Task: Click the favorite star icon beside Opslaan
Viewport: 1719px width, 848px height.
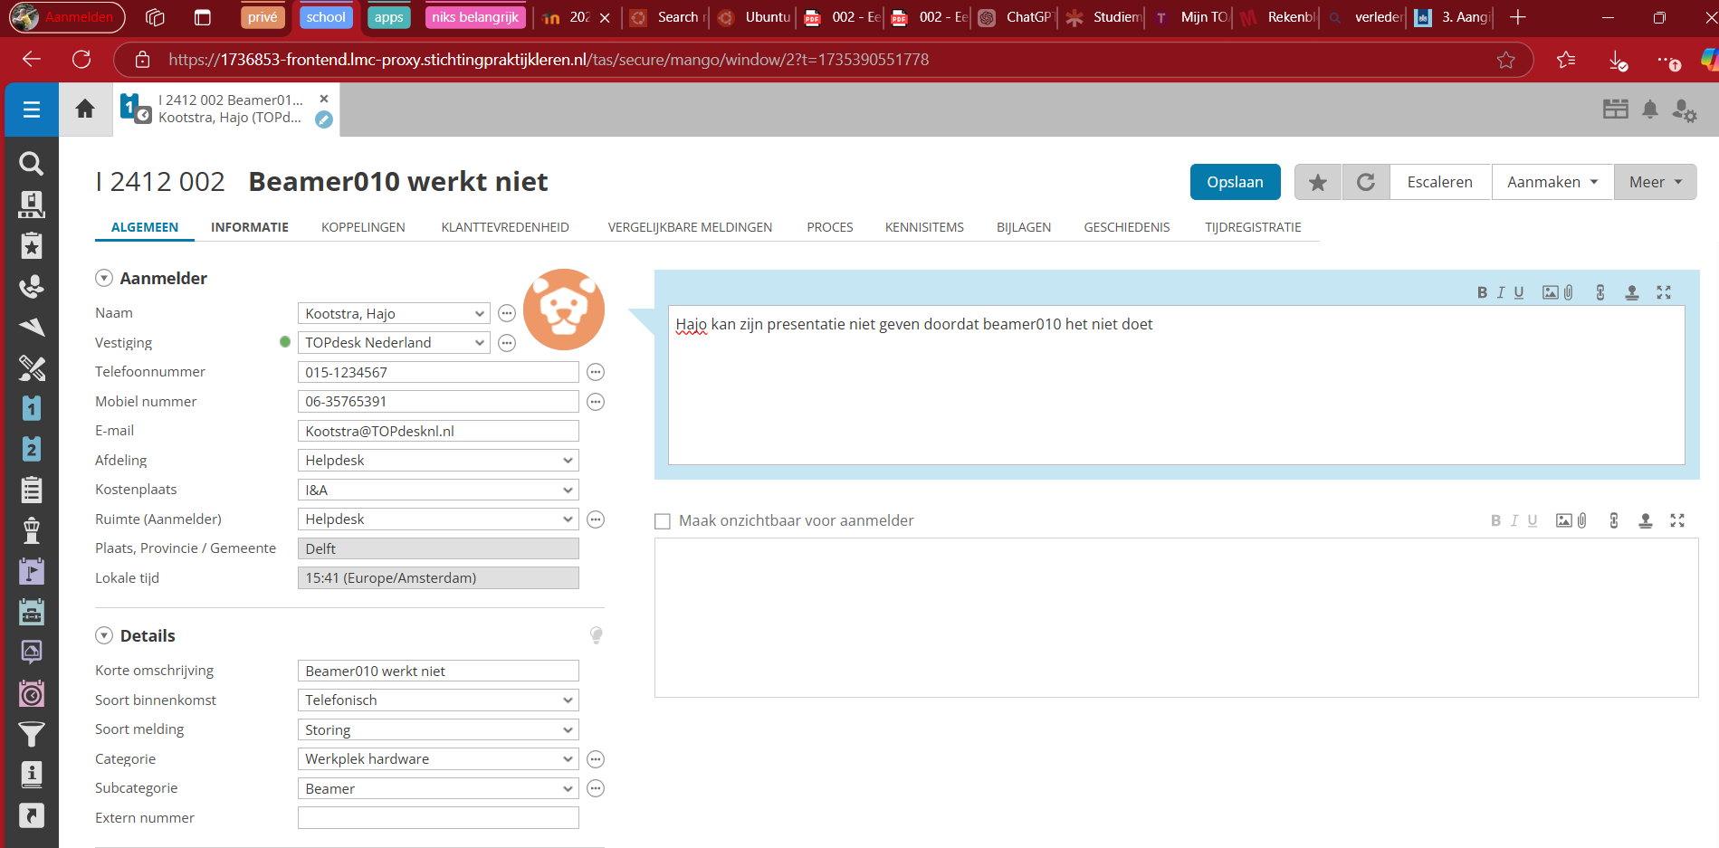Action: [1318, 182]
